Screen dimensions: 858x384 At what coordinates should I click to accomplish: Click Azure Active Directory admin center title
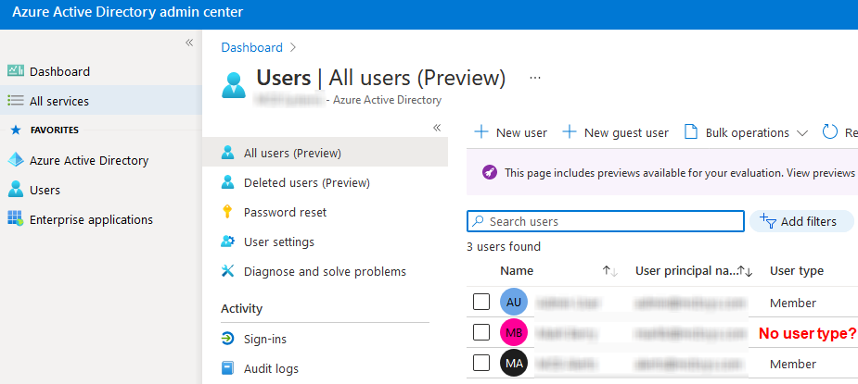click(127, 12)
